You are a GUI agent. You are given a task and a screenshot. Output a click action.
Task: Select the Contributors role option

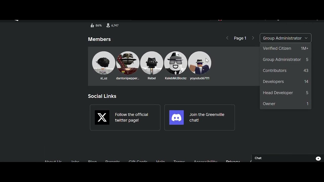286,71
